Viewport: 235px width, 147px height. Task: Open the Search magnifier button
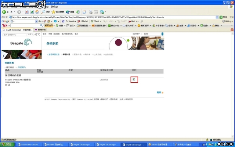click(46, 12)
